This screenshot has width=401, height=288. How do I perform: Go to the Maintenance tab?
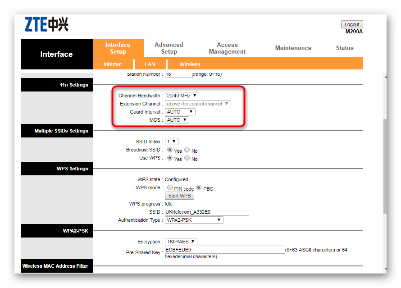pyautogui.click(x=293, y=48)
